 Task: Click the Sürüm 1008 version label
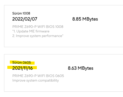[21, 13]
